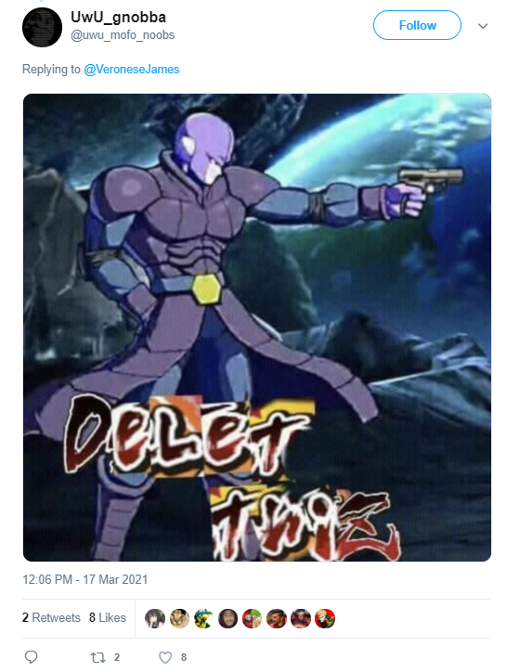The height and width of the screenshot is (672, 506).
Task: Open seventh liker's avatar in likes row
Action: [301, 618]
